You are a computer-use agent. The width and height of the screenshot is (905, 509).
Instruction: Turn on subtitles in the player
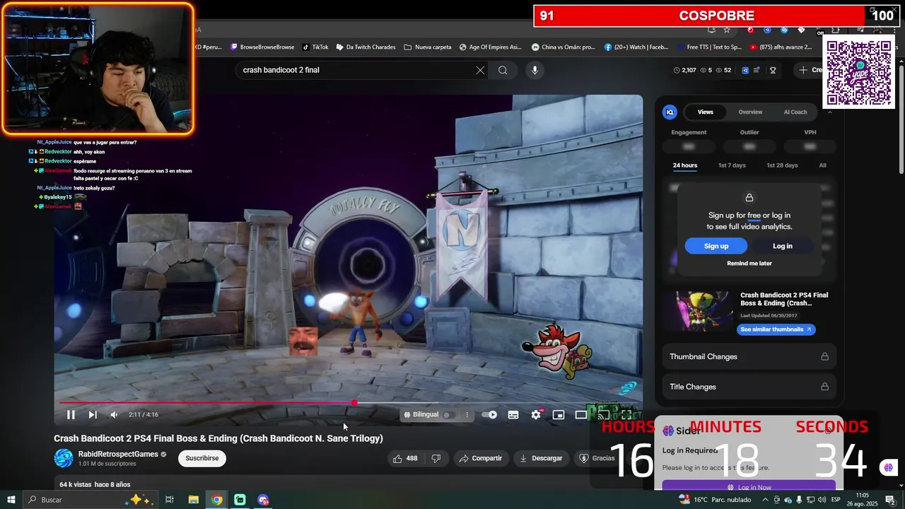pyautogui.click(x=513, y=415)
